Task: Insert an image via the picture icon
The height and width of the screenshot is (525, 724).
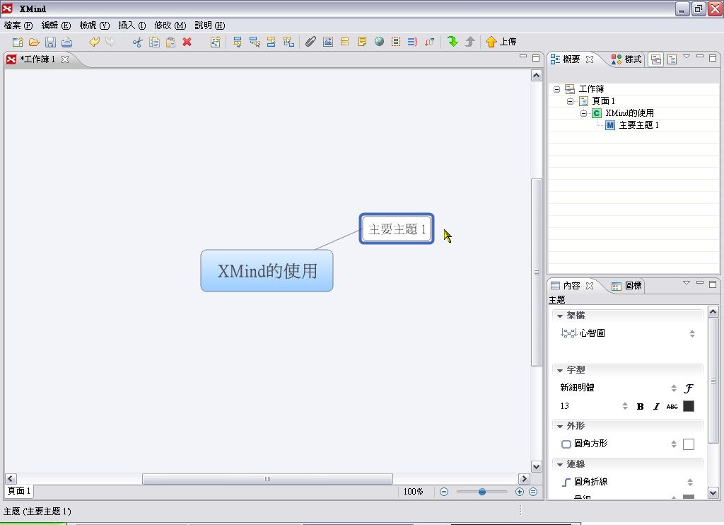Action: click(x=328, y=42)
